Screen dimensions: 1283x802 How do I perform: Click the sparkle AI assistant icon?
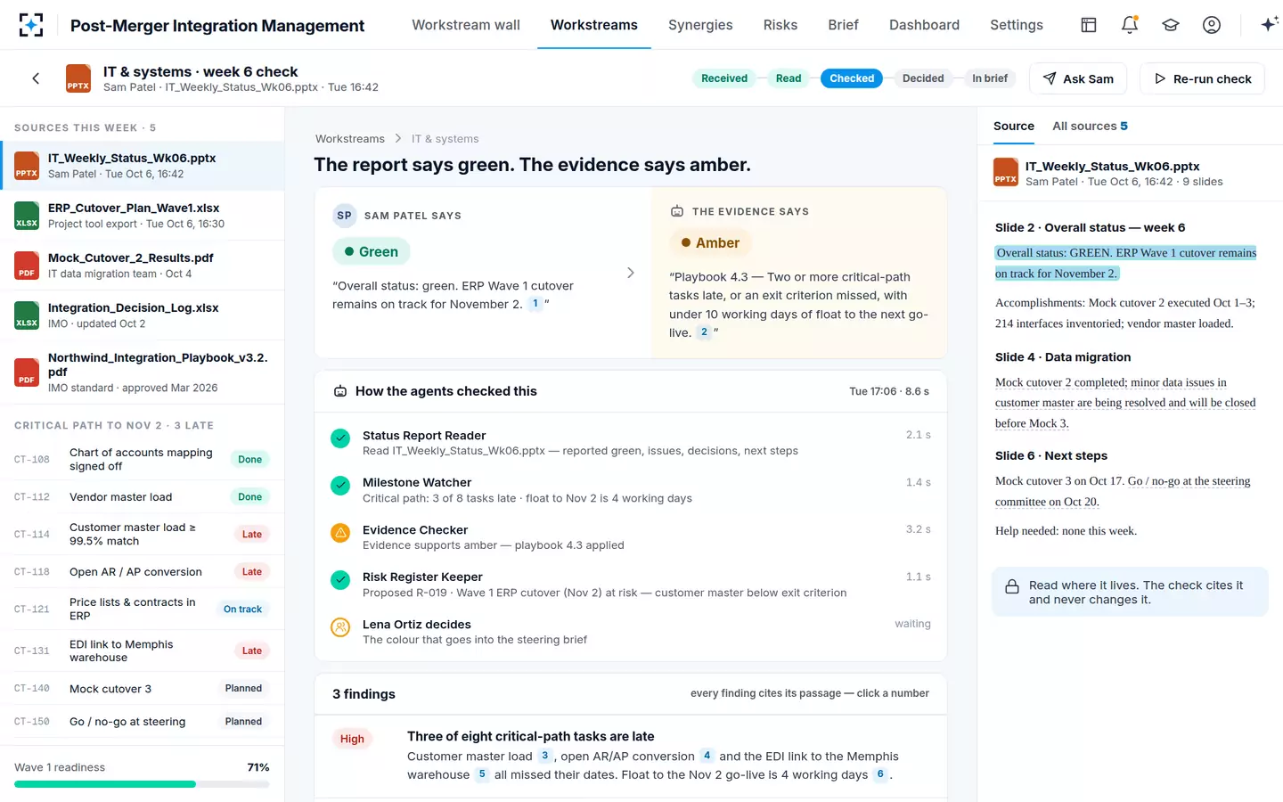coord(1269,25)
